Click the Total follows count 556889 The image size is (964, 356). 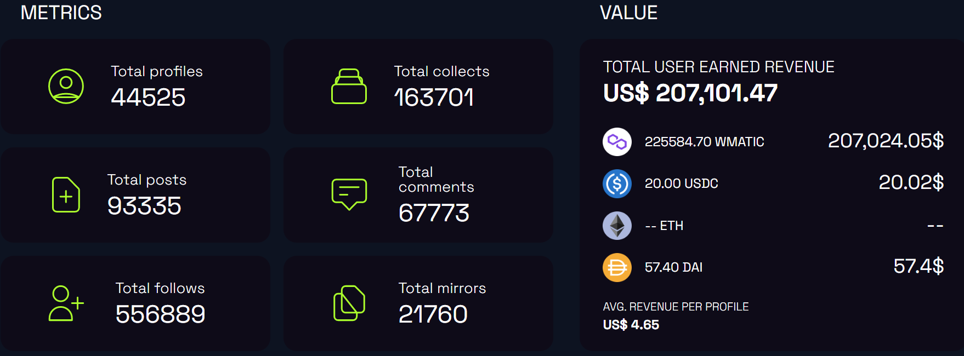(x=160, y=314)
